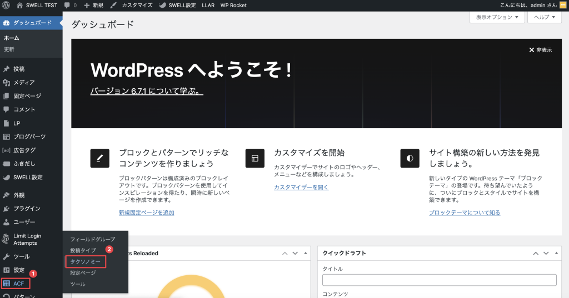Open the comments bubble in admin bar
This screenshot has width=569, height=298.
[x=67, y=5]
